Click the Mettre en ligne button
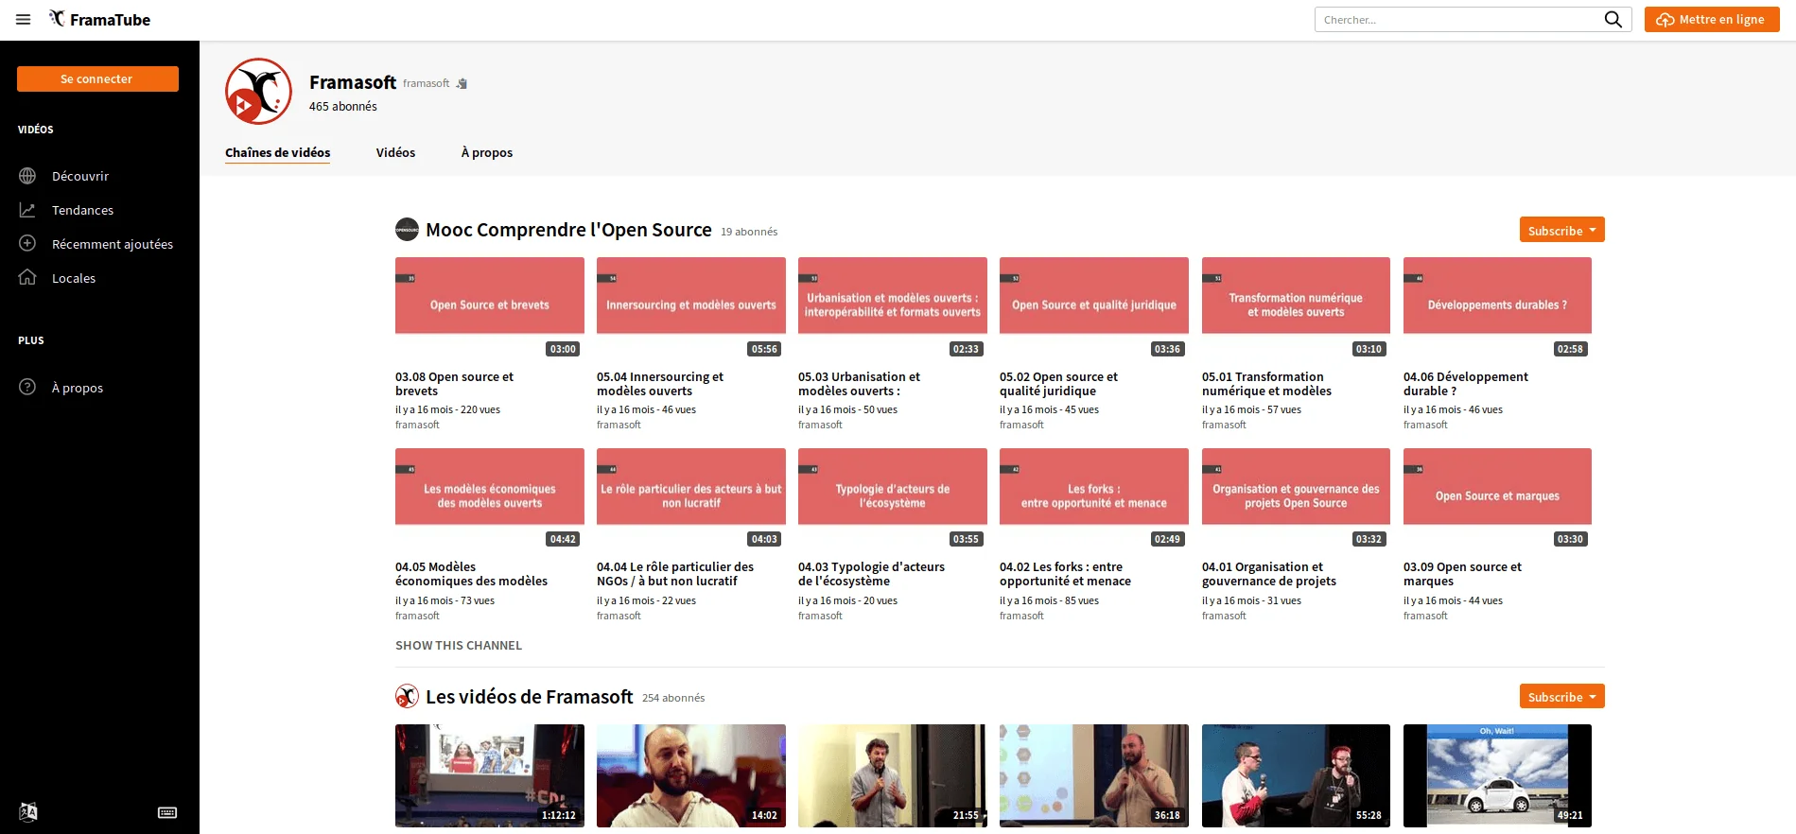Screen dimensions: 1796x834 pyautogui.click(x=1712, y=19)
